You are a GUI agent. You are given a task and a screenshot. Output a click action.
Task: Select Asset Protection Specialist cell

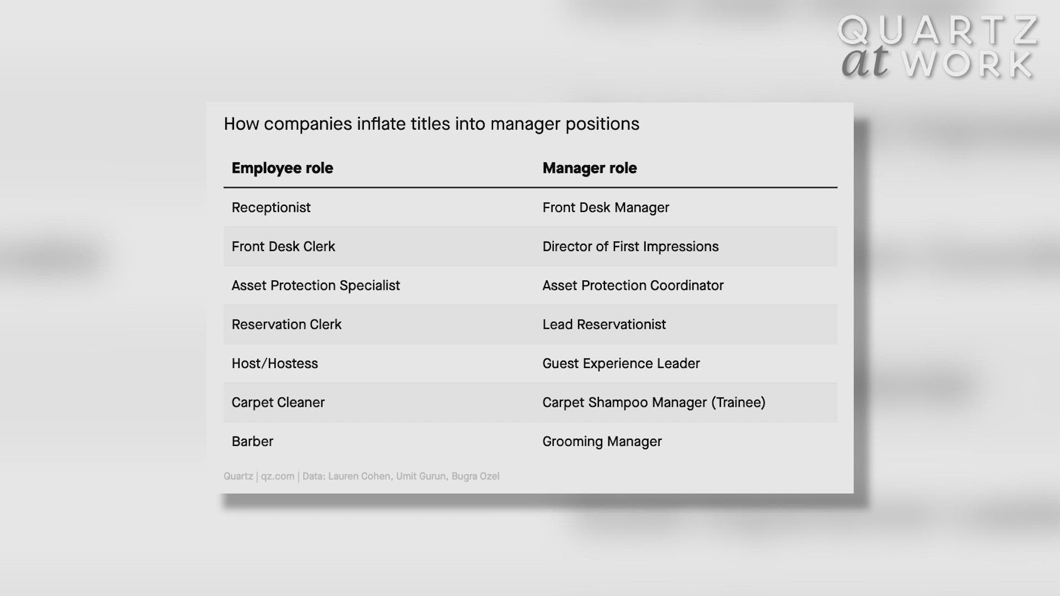pyautogui.click(x=315, y=286)
